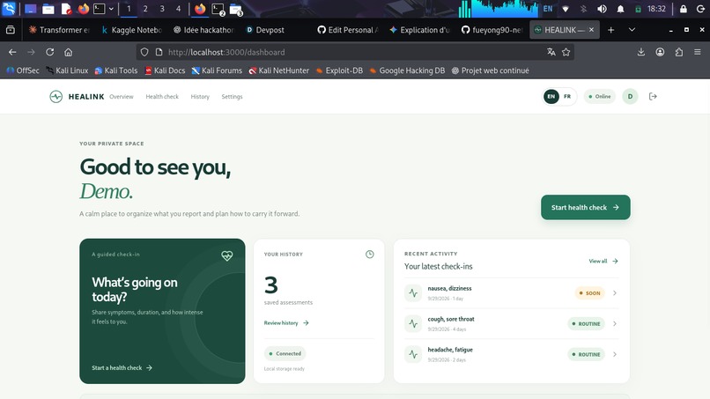
Task: Open the Overview navigation item
Action: coord(122,97)
